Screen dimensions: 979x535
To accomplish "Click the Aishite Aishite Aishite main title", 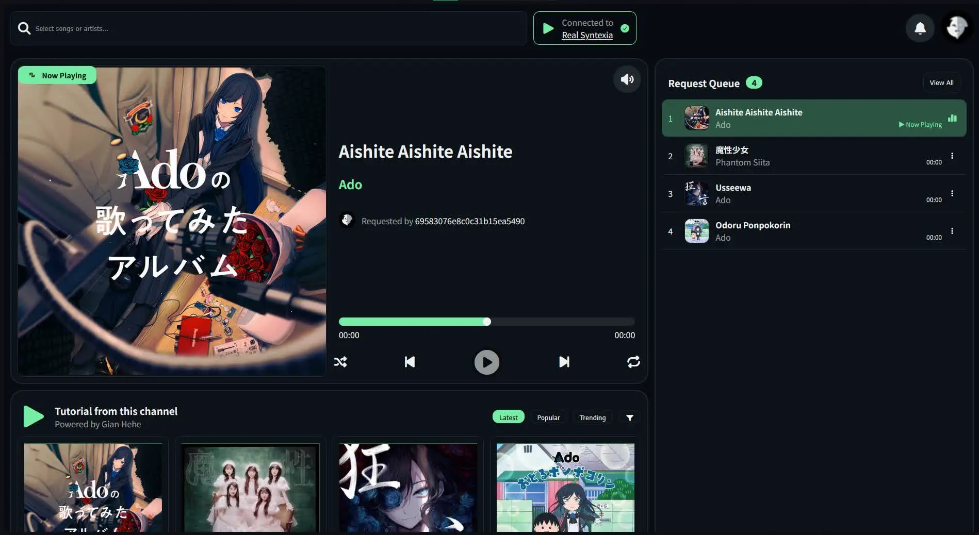I will [426, 152].
